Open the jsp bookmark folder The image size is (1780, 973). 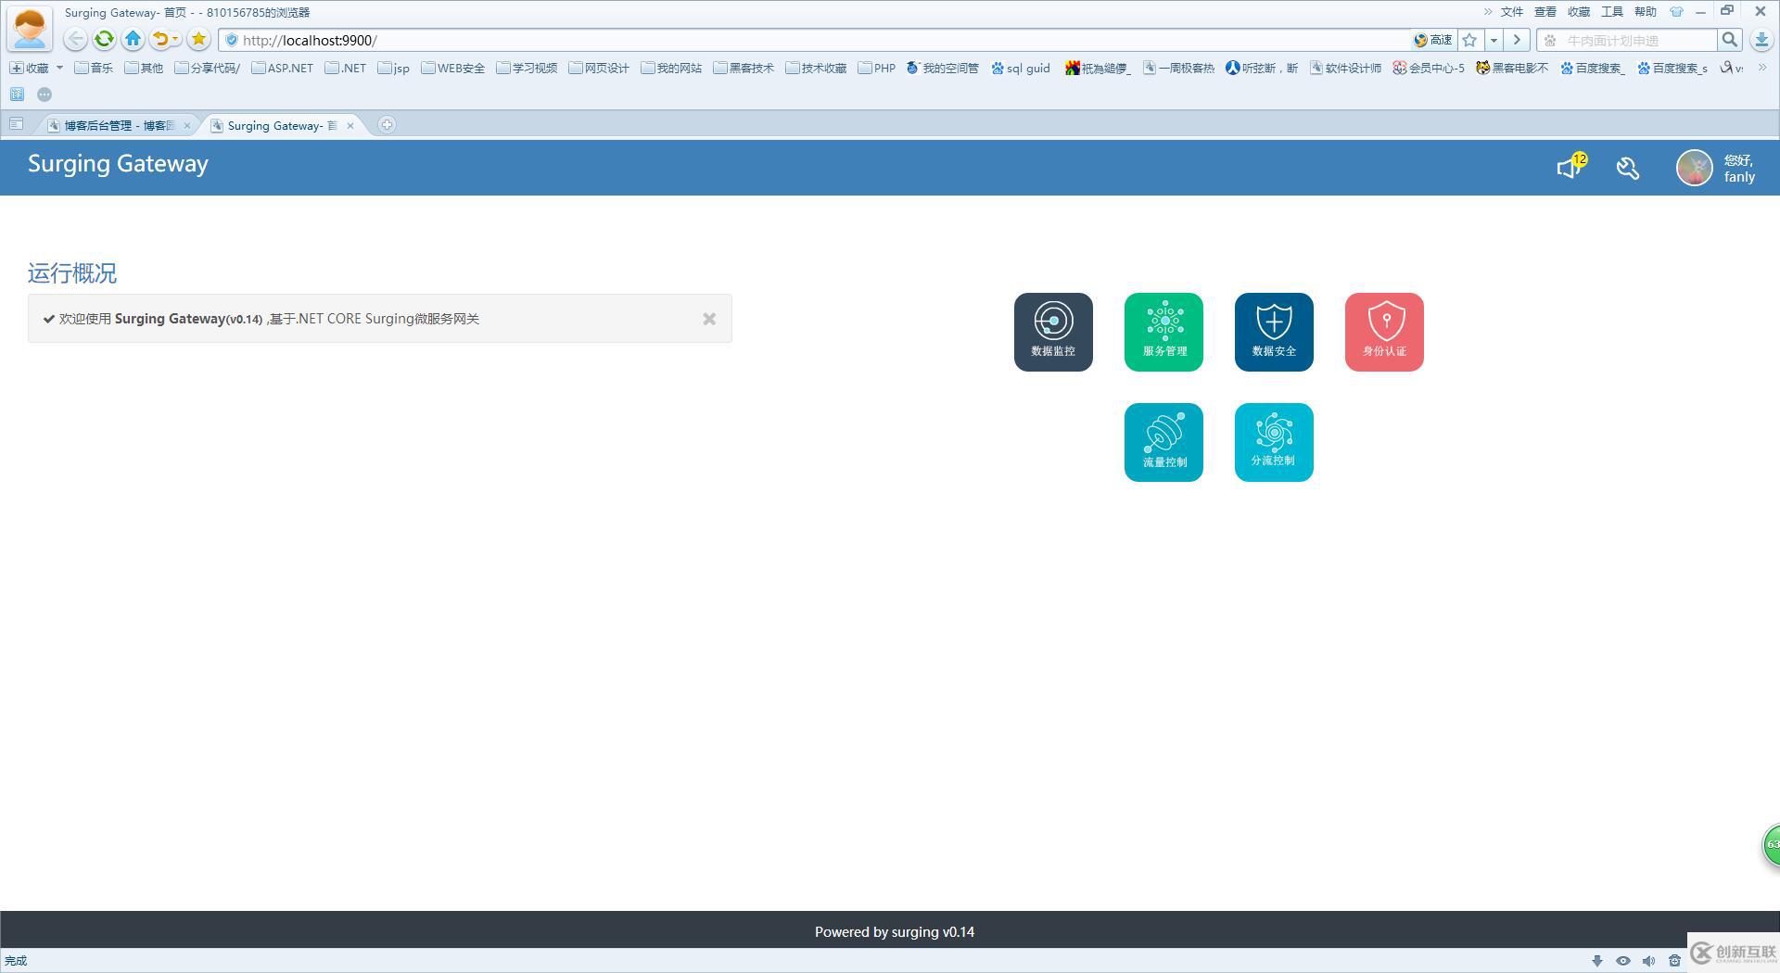[393, 68]
